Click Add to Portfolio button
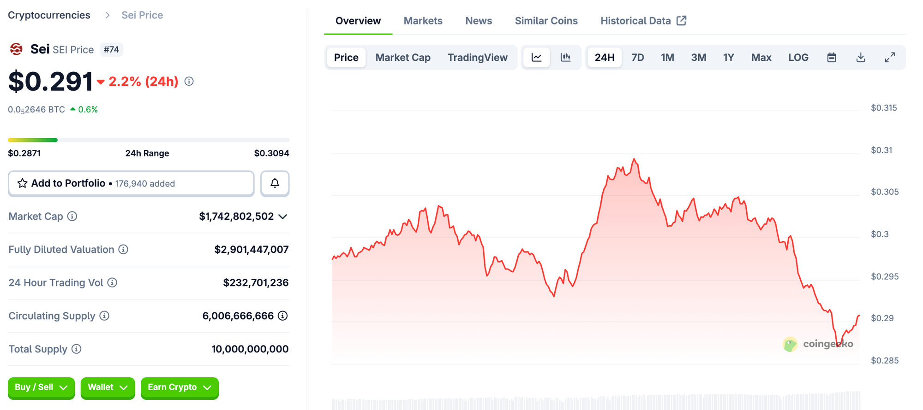Image resolution: width=923 pixels, height=410 pixels. tap(131, 183)
